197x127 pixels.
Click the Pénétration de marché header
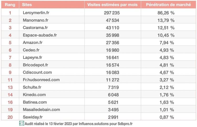point(168,5)
